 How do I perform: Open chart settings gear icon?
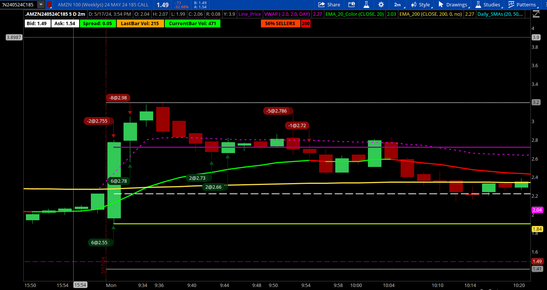click(x=381, y=5)
